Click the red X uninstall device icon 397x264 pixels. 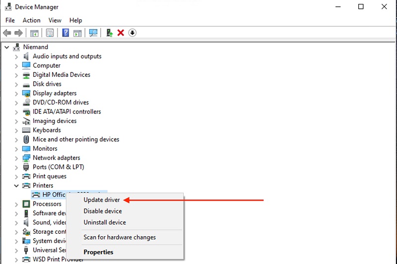[x=121, y=33]
